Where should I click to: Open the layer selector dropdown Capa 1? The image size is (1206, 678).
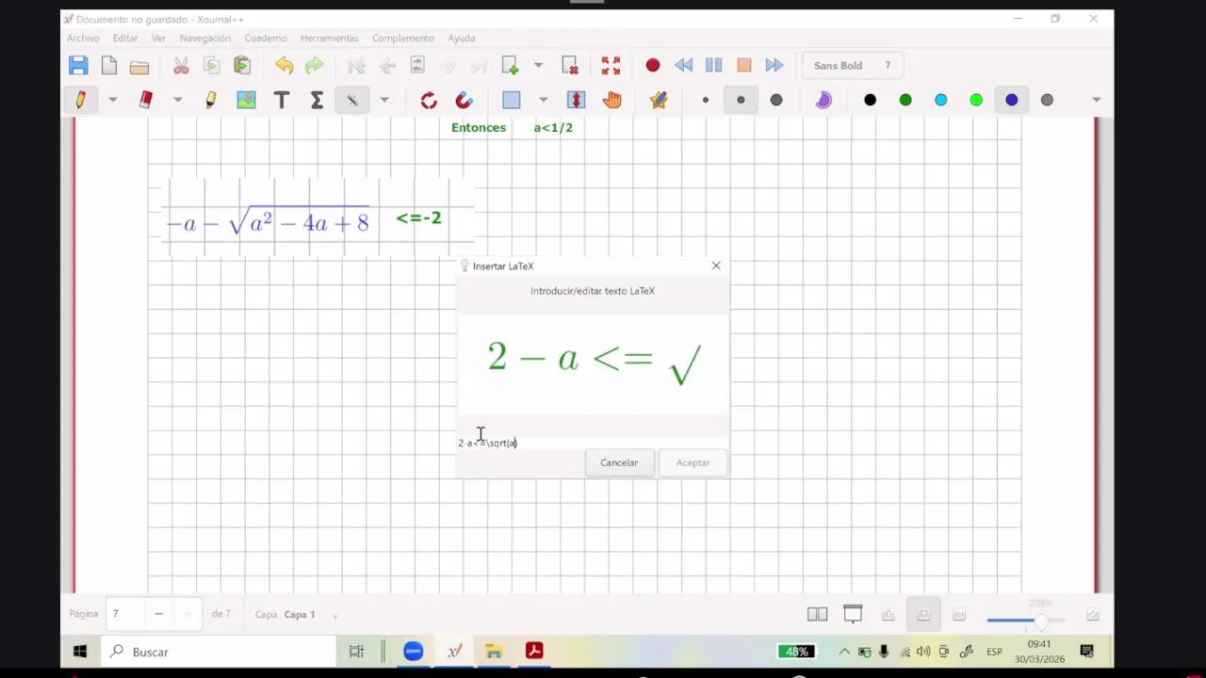[x=311, y=614]
